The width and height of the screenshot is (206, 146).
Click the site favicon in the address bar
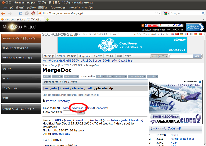tap(40, 13)
